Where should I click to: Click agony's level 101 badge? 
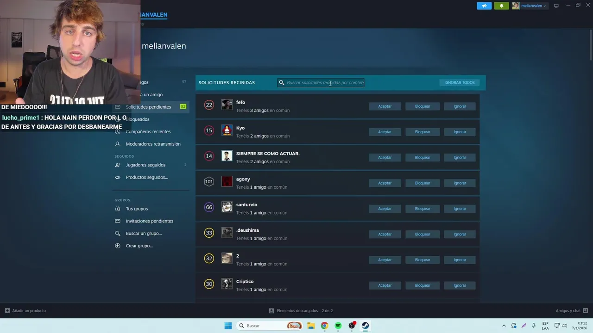(x=209, y=181)
